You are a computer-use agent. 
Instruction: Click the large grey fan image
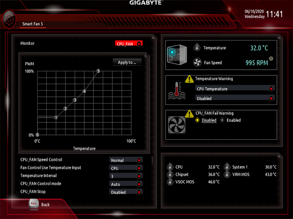[x=177, y=125]
